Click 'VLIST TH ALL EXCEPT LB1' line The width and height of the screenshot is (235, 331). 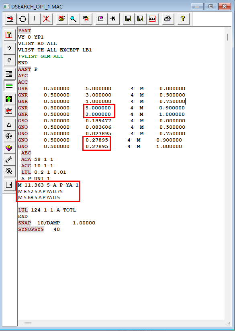click(55, 50)
